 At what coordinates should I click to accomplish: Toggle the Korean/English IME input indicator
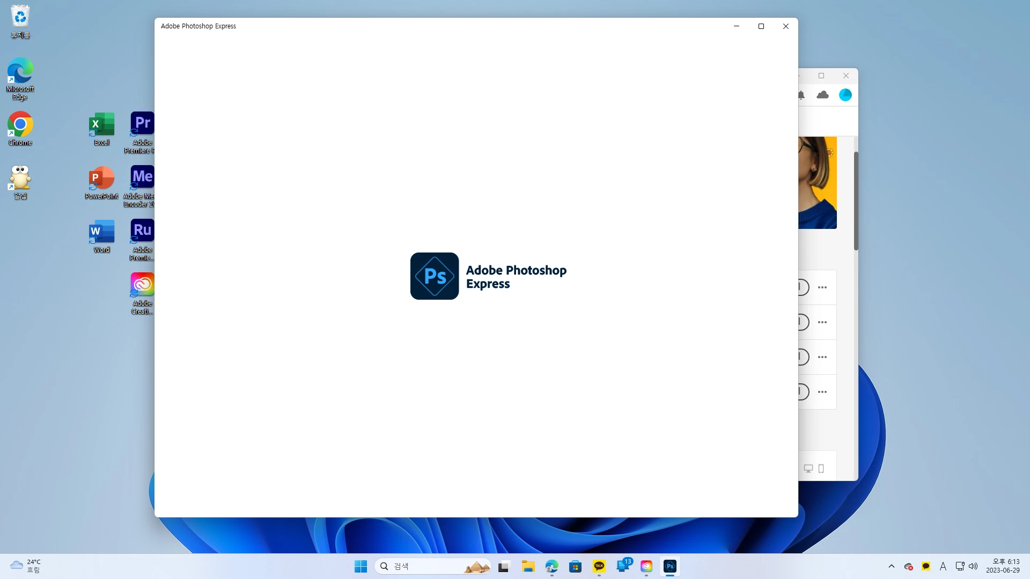coord(943,566)
